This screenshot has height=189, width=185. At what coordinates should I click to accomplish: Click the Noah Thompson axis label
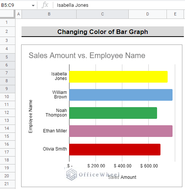click(x=56, y=113)
